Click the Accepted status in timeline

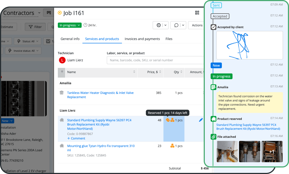(220, 16)
